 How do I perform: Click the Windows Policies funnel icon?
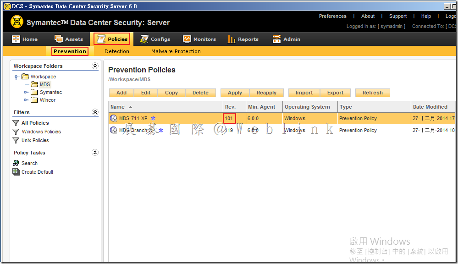point(16,132)
